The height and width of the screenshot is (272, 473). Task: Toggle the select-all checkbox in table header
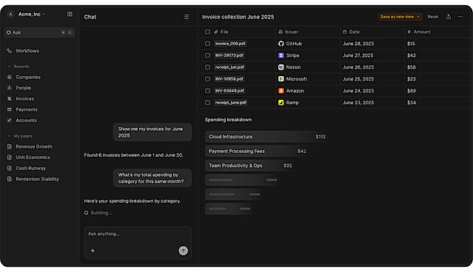(x=207, y=32)
